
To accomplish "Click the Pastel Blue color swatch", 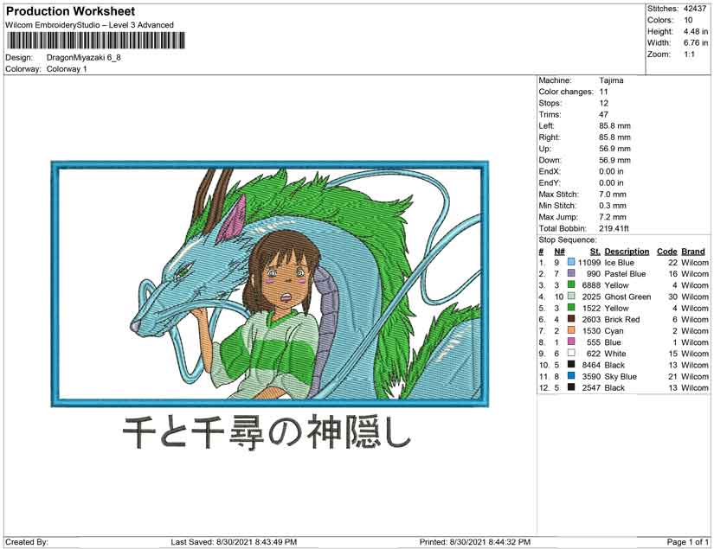I will (571, 273).
